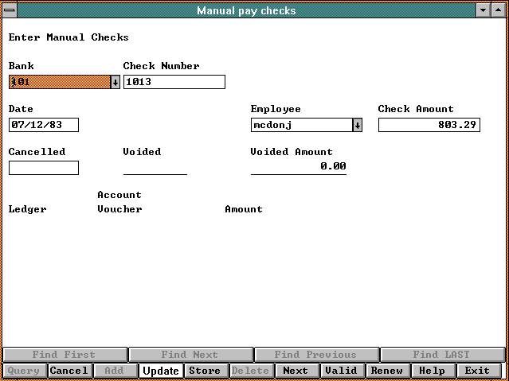Click the minimize arrow in title bar
Screen dimensions: 509x381
click(483, 10)
